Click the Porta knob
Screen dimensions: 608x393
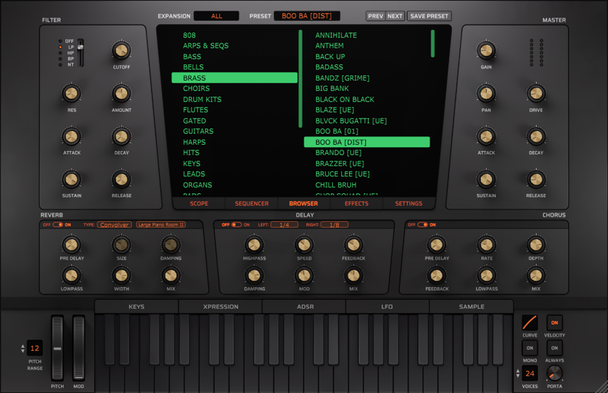[x=555, y=374]
